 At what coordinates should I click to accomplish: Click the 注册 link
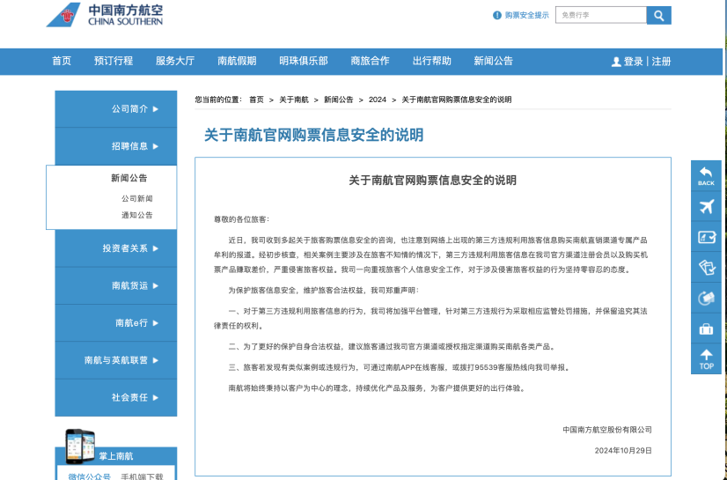661,62
